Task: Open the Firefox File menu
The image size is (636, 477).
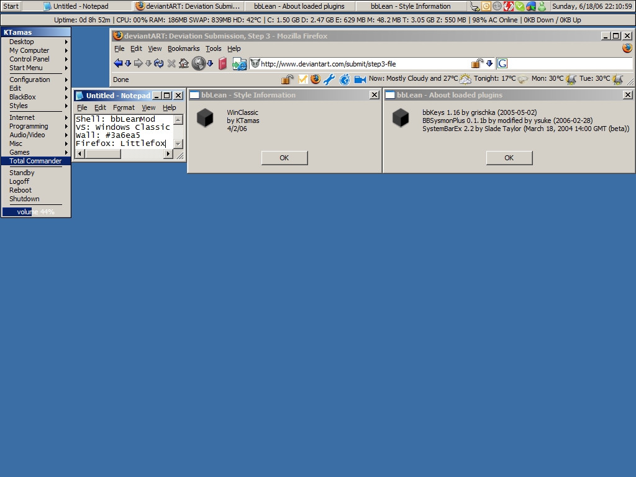Action: pos(119,48)
